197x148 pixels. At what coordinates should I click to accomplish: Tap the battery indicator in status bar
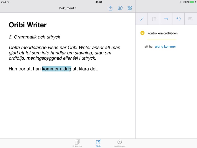191,2
